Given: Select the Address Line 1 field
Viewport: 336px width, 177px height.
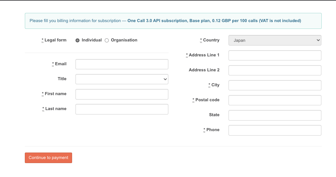Looking at the screenshot, I should (x=275, y=55).
